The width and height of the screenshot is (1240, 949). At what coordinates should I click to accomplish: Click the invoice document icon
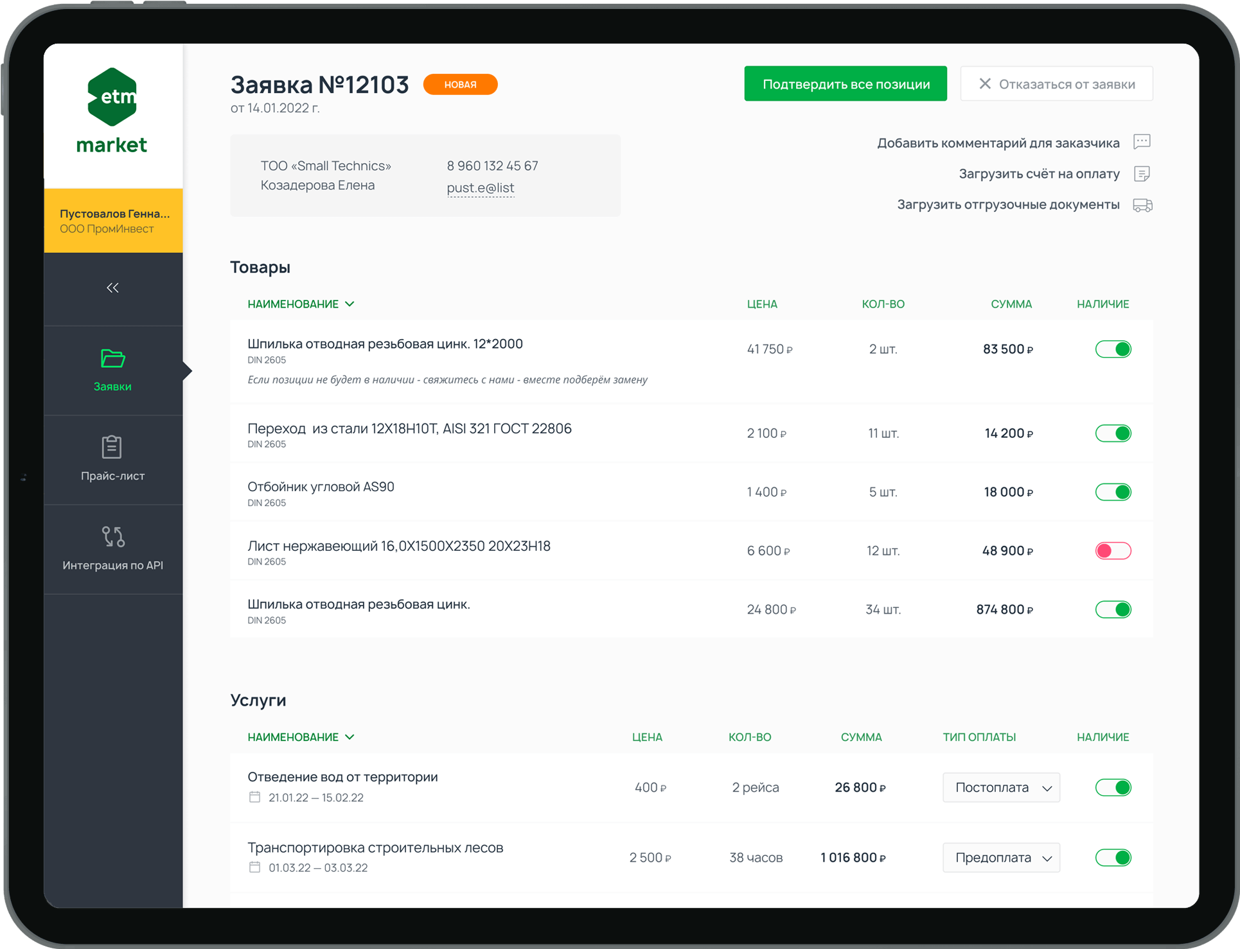coord(1142,173)
